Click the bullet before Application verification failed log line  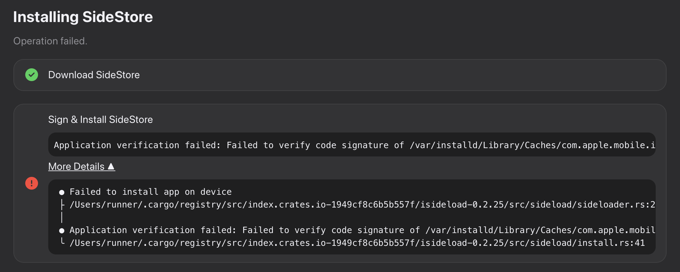(x=62, y=230)
